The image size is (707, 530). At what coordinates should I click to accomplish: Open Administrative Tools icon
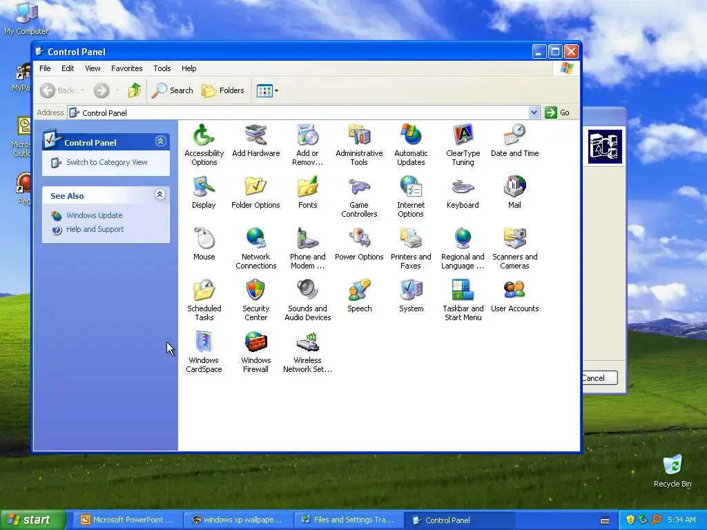[359, 135]
